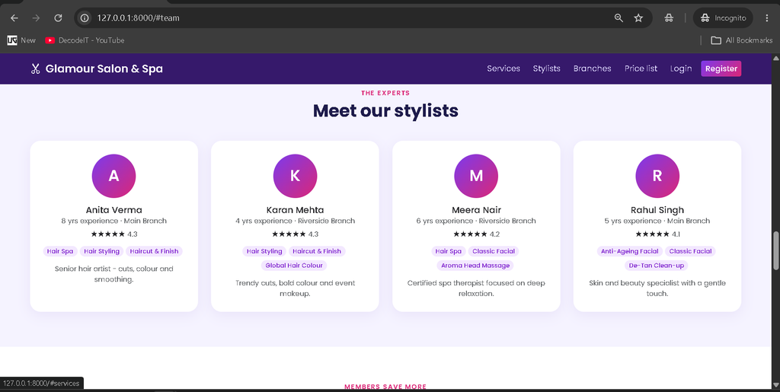Open the site information icon in the address bar

point(85,18)
